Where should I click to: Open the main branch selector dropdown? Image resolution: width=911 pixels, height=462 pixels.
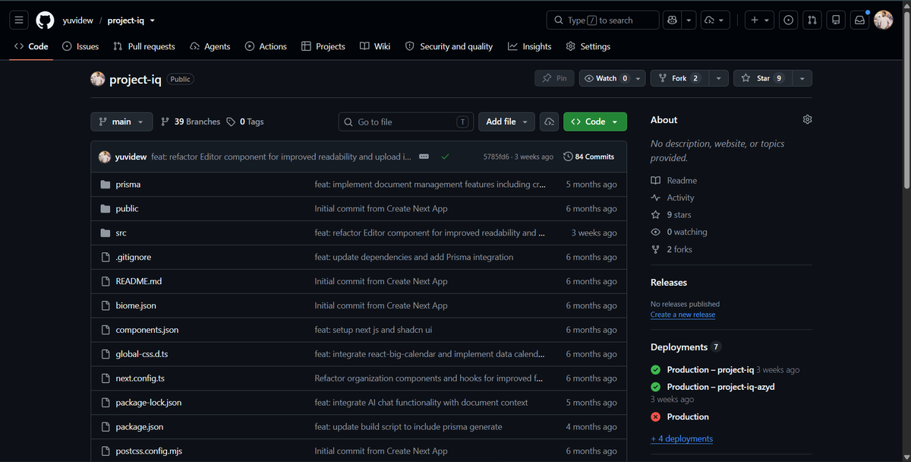coord(121,122)
